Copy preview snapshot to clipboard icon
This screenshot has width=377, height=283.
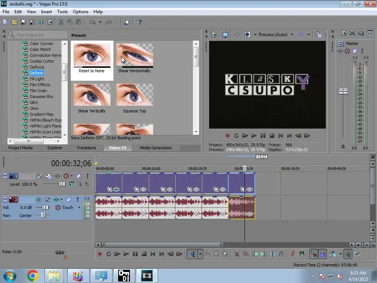(318, 35)
